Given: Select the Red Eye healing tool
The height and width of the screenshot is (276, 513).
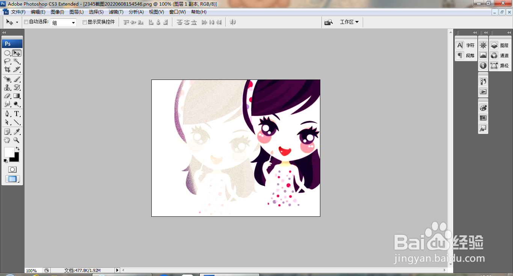Looking at the screenshot, I should point(7,79).
